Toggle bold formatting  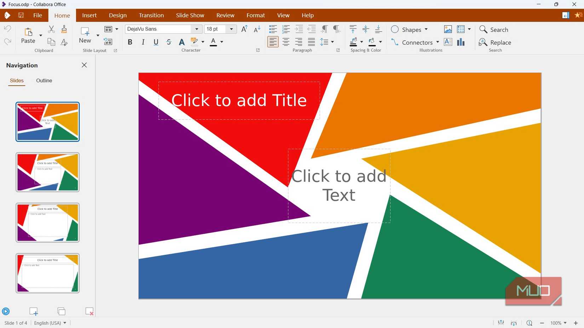[x=130, y=42]
